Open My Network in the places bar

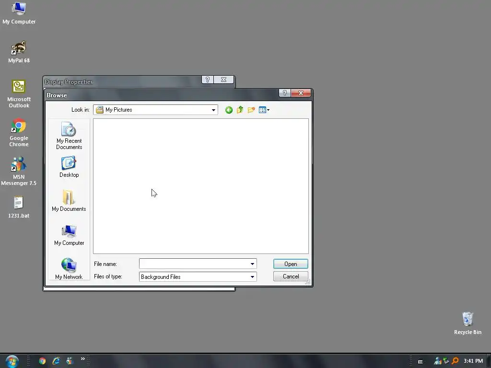coord(69,269)
